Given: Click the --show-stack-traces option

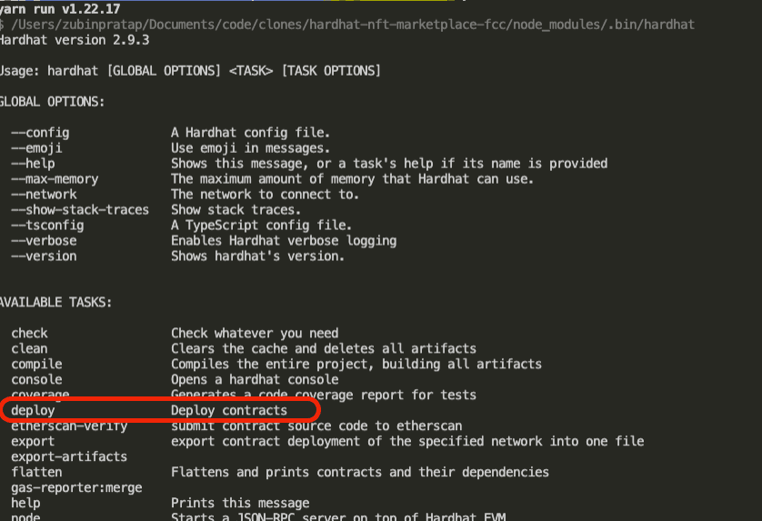Looking at the screenshot, I should 80,210.
